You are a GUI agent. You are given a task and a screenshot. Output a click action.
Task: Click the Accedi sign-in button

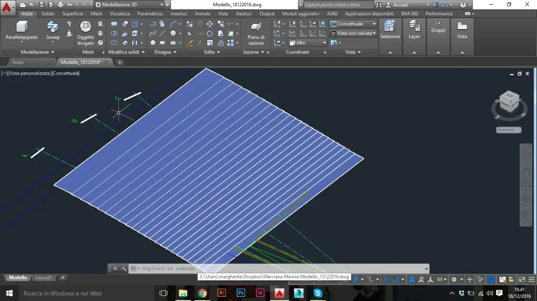[400, 5]
